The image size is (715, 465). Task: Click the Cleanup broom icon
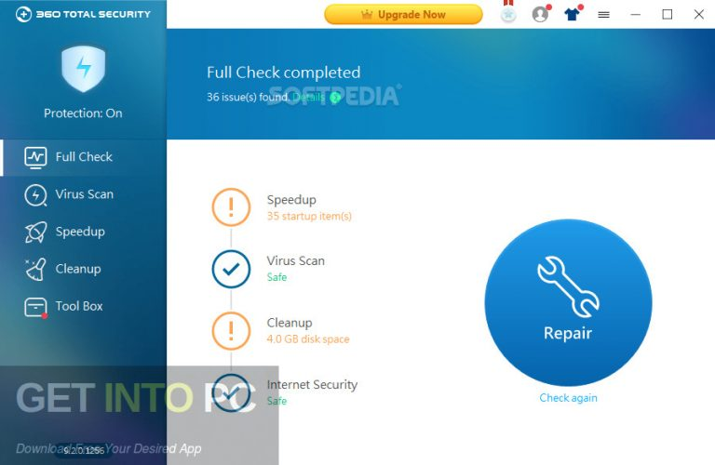tap(35, 269)
